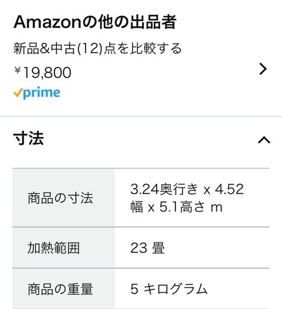
Task: Click the orange checkmark in prime logo
Action: [17, 93]
